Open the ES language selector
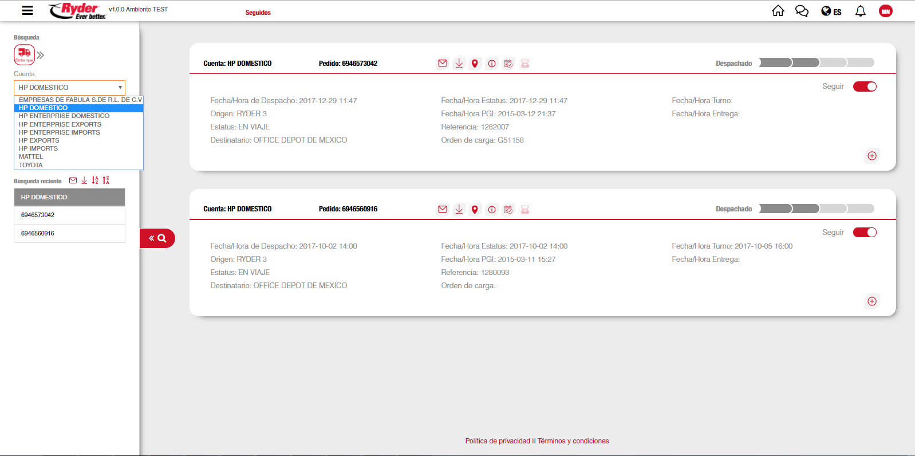This screenshot has height=456, width=915. pyautogui.click(x=831, y=11)
